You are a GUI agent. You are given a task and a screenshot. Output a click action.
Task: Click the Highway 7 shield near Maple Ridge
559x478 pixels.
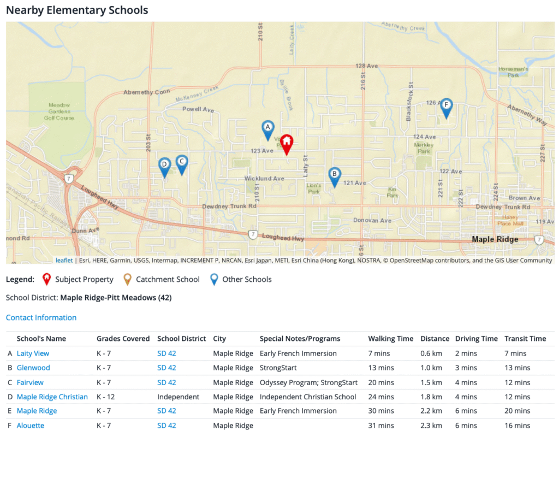click(x=539, y=239)
